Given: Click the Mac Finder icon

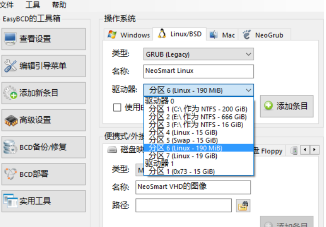Looking at the screenshot, I should click(x=213, y=35).
